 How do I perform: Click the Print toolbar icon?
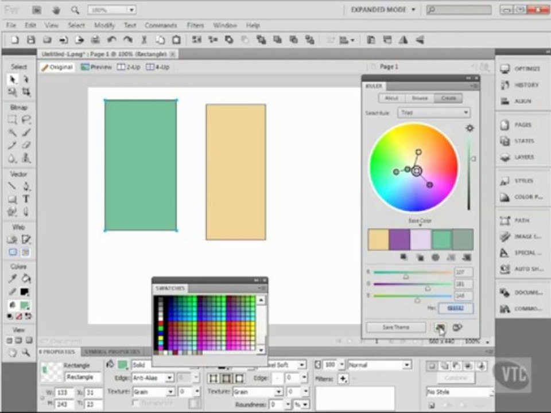[96, 40]
